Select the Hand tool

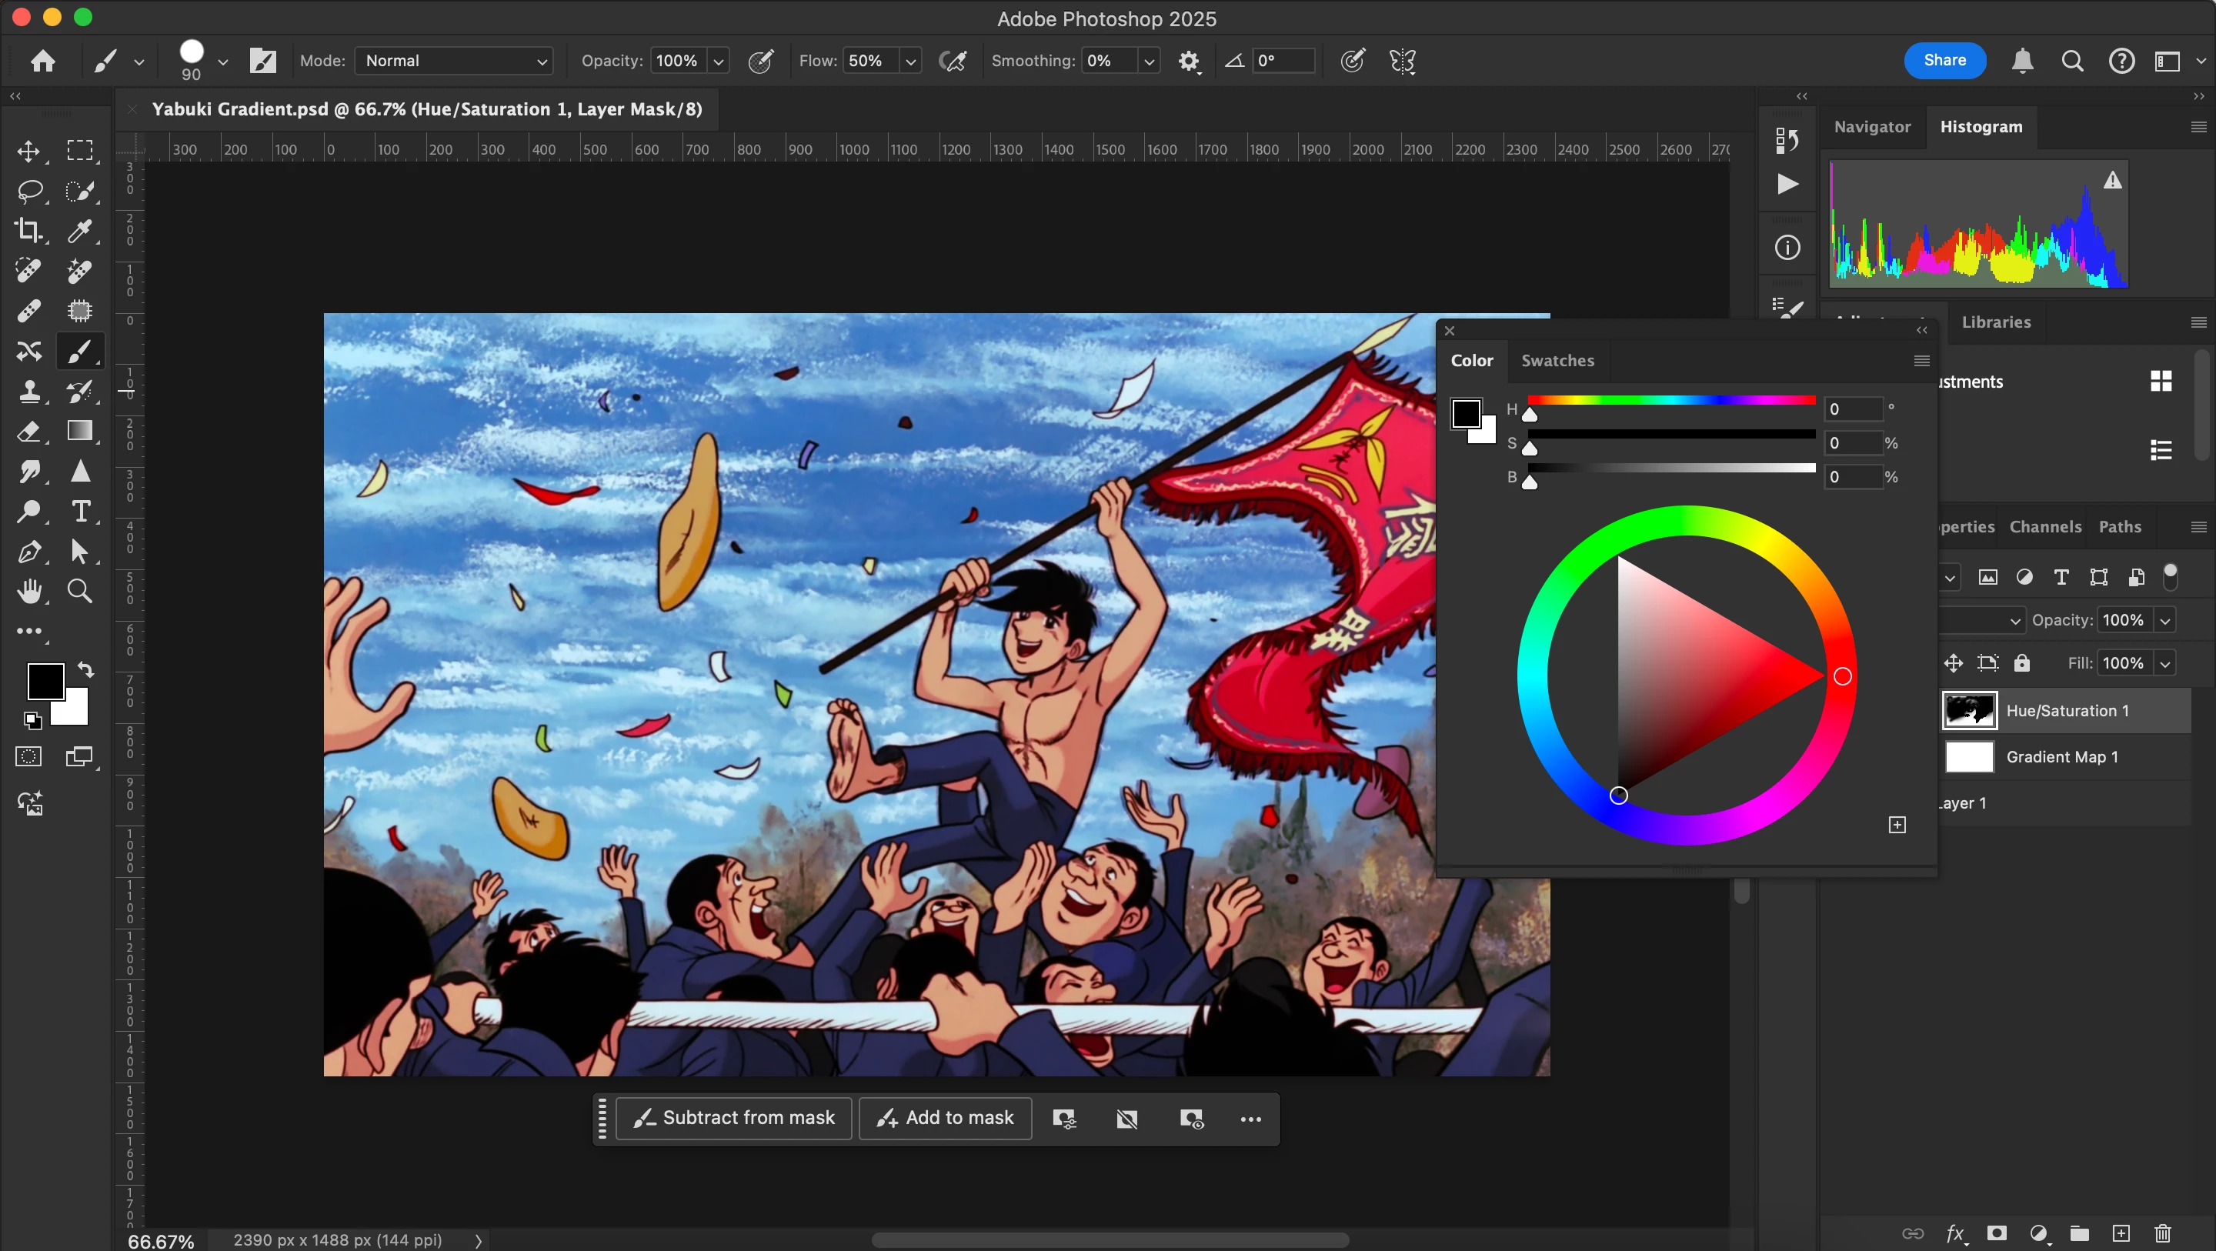[x=29, y=591]
